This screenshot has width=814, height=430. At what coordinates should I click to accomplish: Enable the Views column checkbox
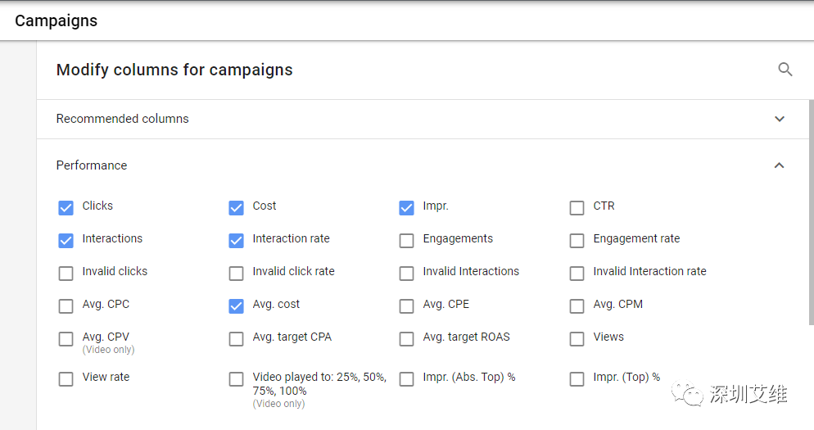click(577, 339)
